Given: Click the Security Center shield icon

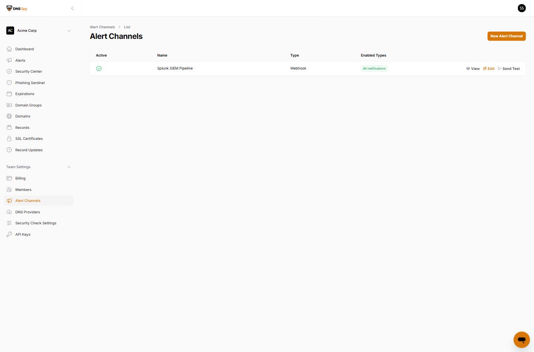Looking at the screenshot, I should point(9,71).
